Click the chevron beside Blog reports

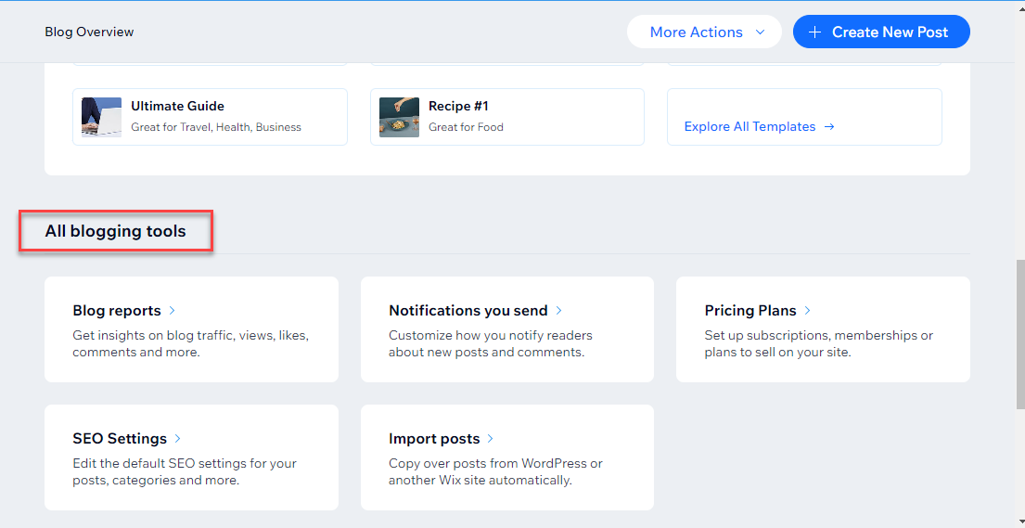pos(173,311)
